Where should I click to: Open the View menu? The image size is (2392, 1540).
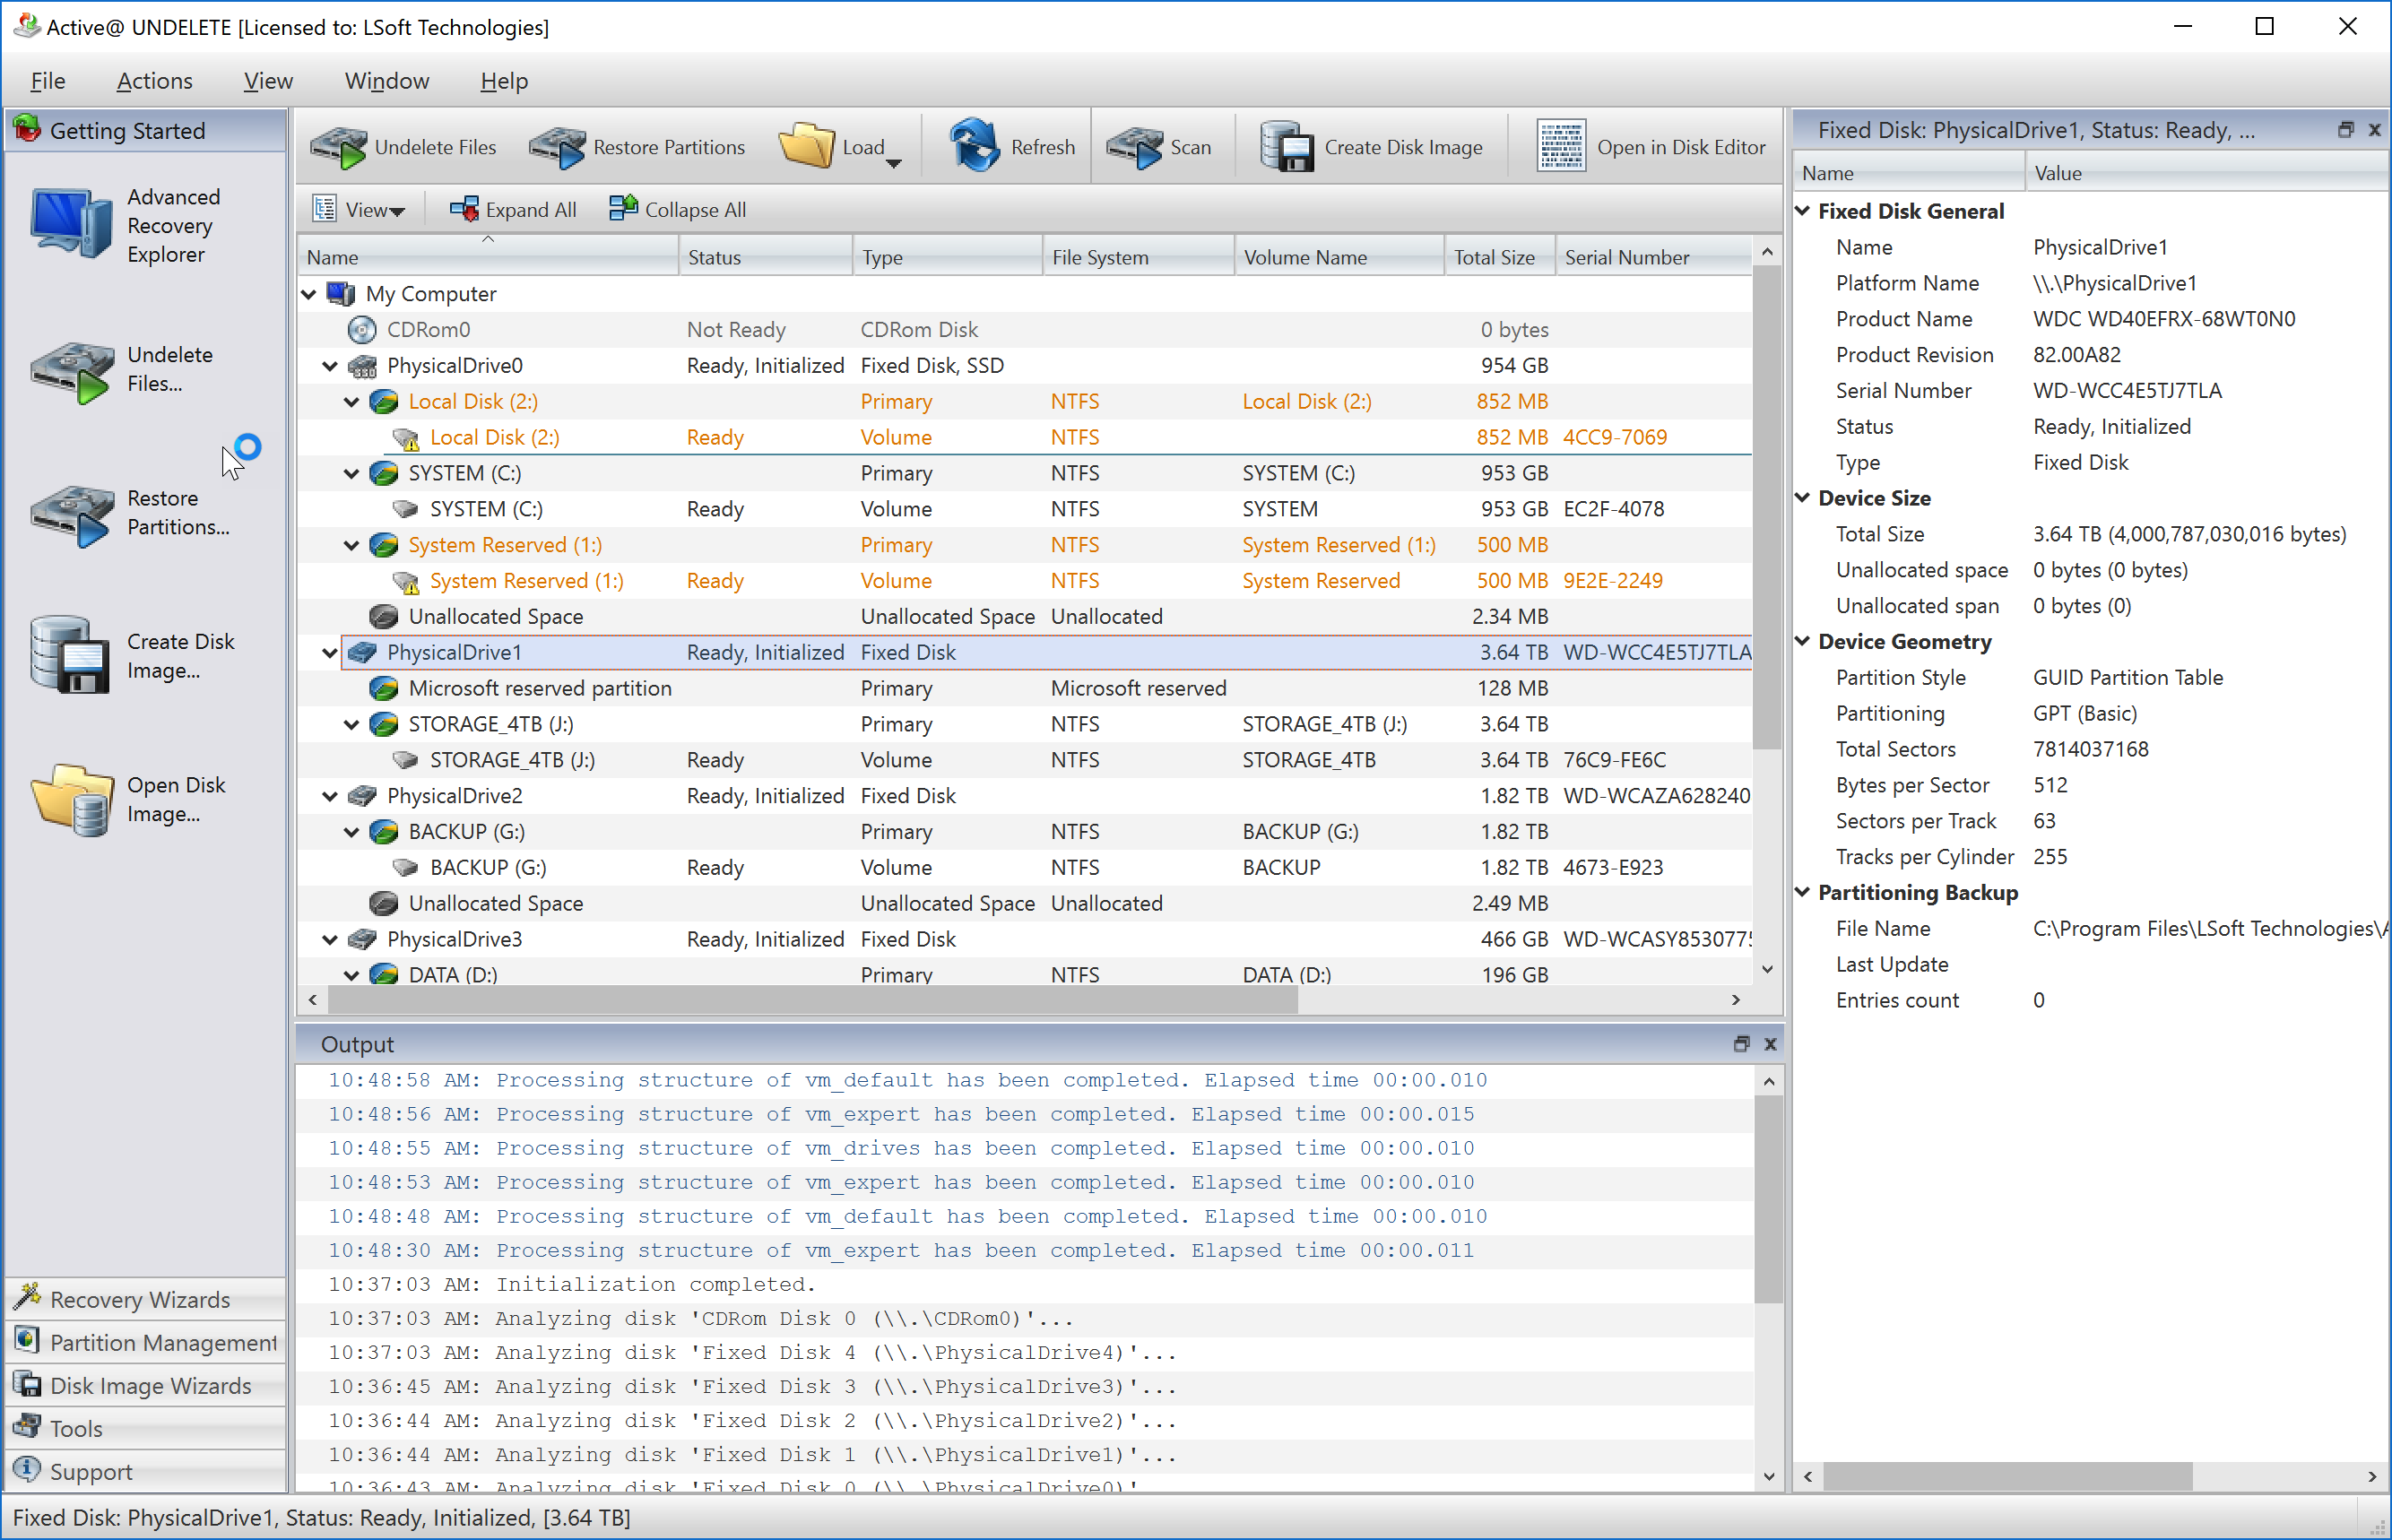pos(268,80)
